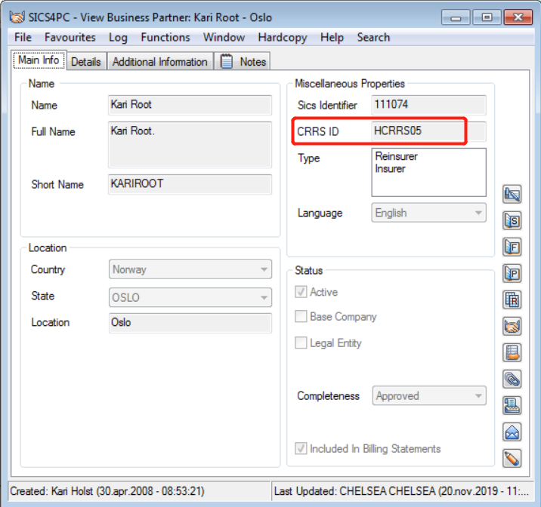Click the handshake icon in sidebar

512,326
